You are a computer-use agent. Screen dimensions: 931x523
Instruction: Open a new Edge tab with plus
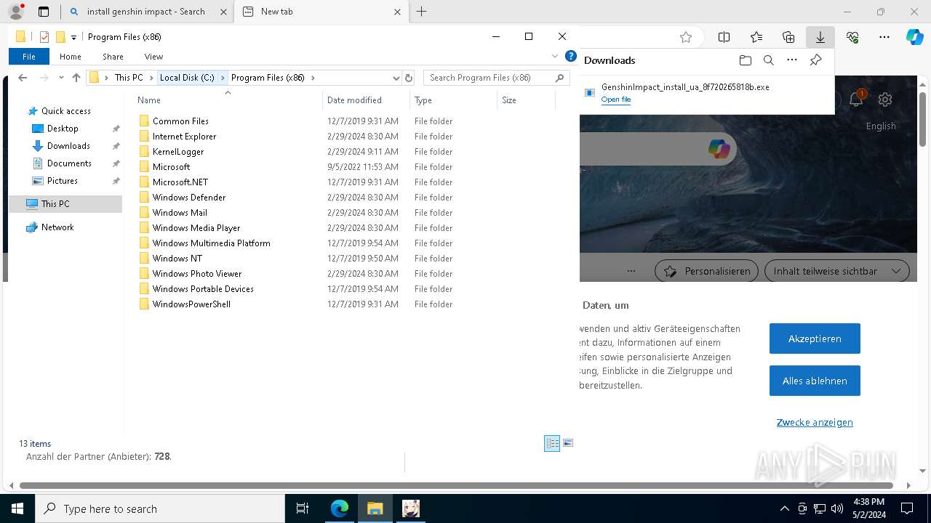pos(421,12)
